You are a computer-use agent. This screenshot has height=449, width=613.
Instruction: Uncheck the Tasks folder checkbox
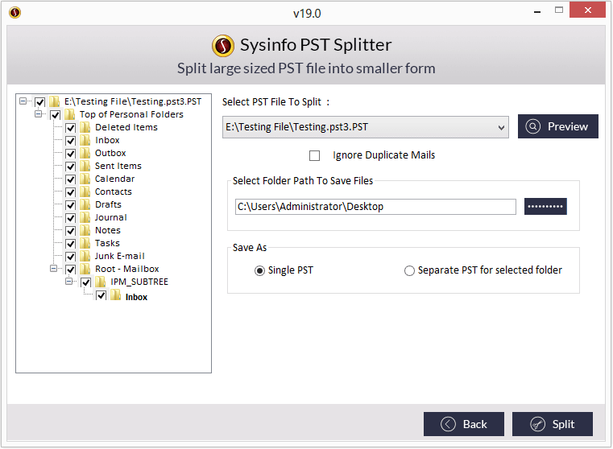point(70,244)
